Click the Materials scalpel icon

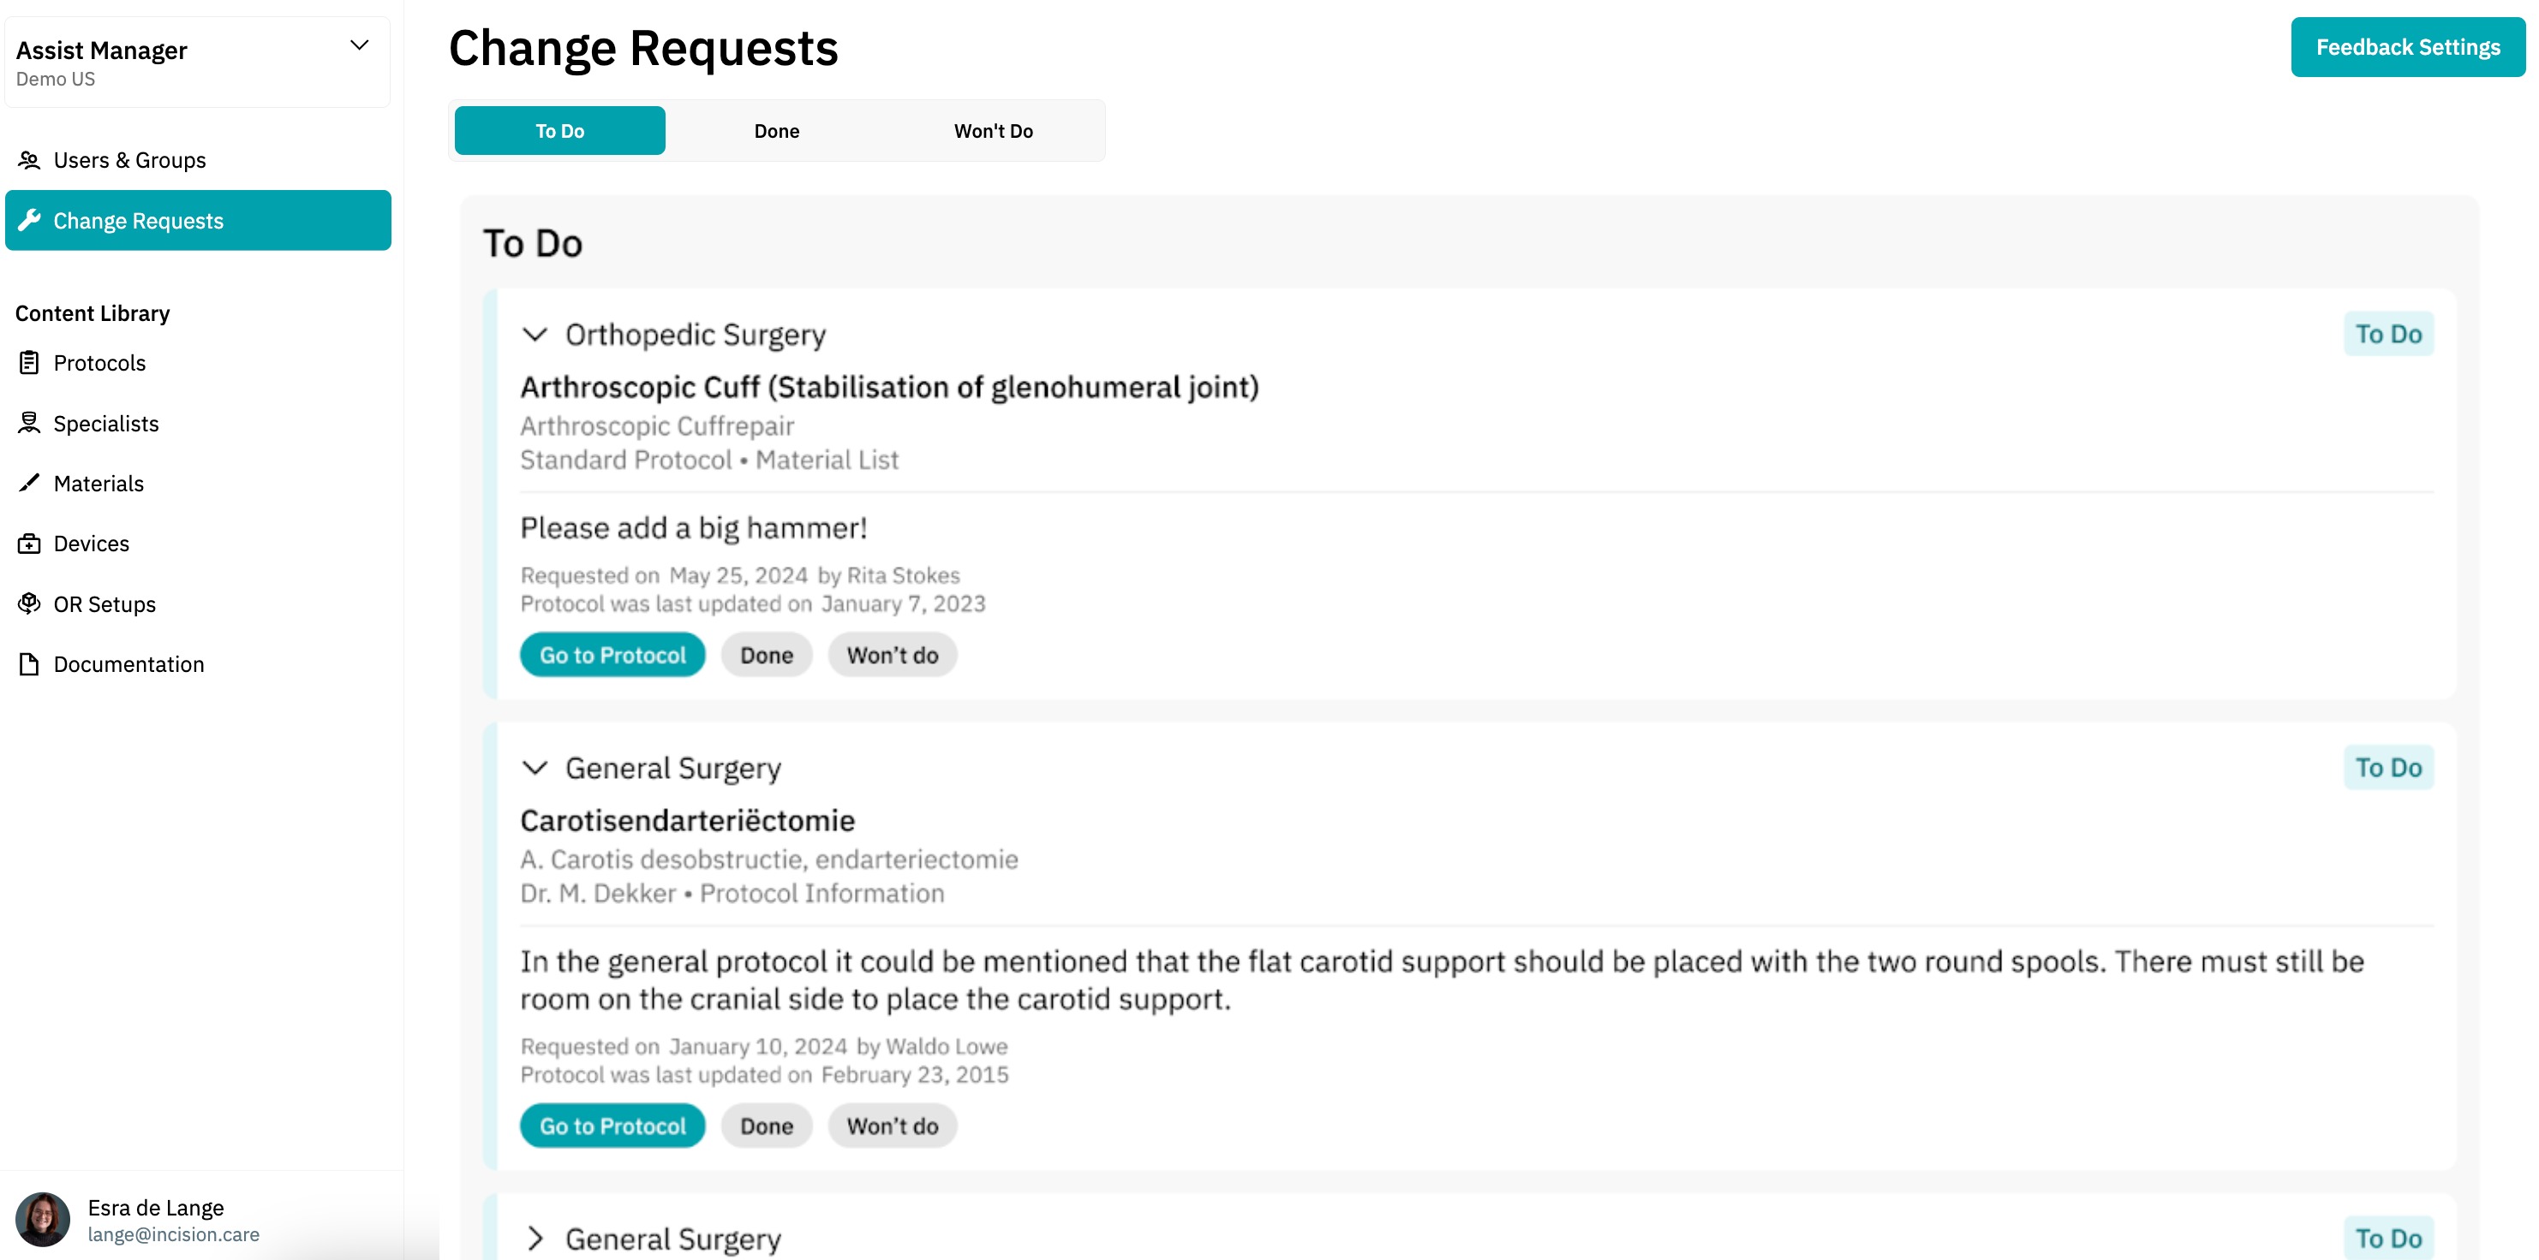pyautogui.click(x=30, y=483)
